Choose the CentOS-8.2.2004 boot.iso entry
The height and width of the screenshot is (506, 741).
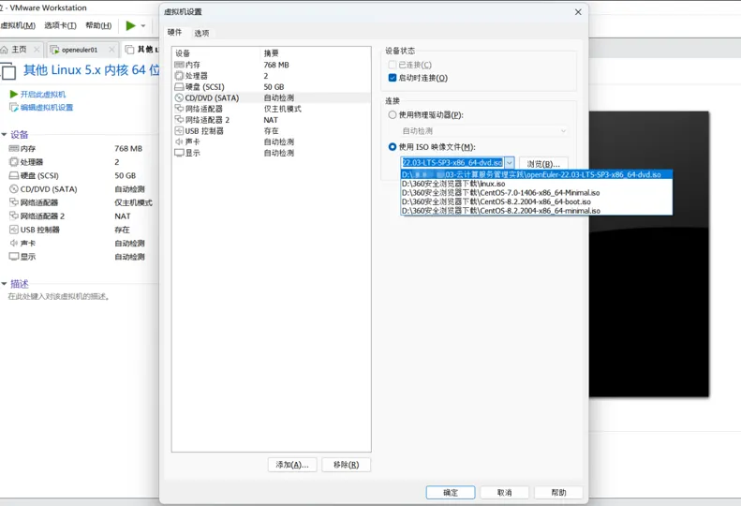tap(537, 201)
